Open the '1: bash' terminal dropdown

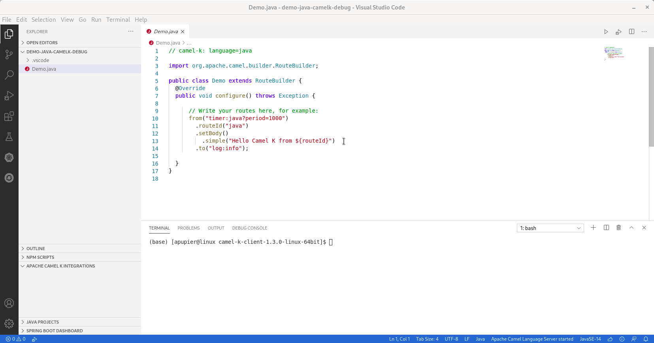550,228
